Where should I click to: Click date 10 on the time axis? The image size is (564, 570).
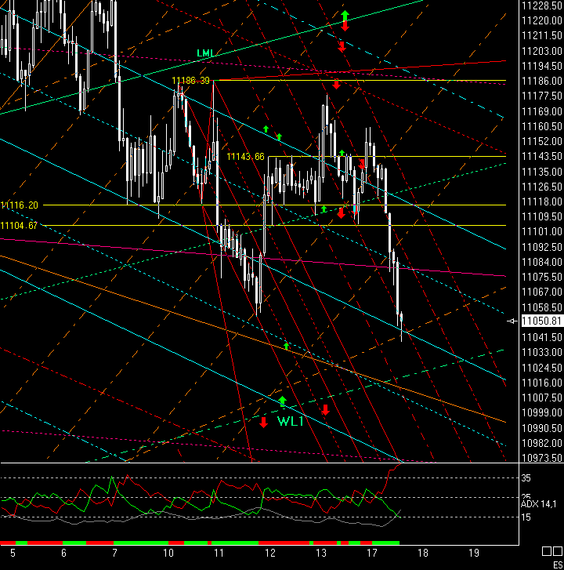point(168,554)
